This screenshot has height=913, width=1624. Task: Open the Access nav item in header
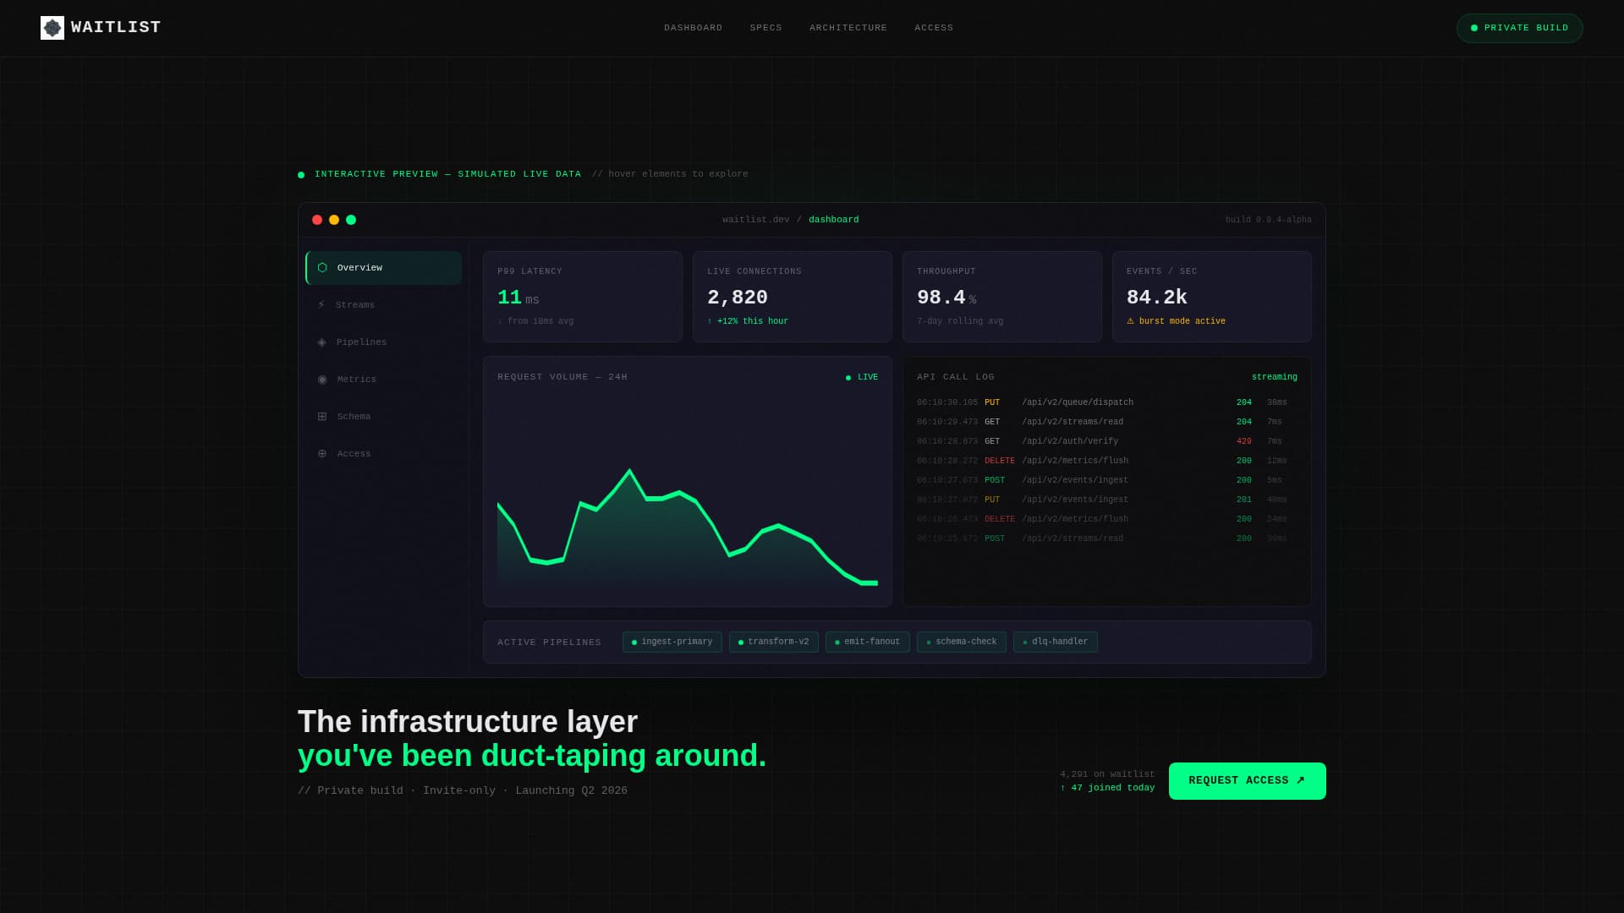(x=934, y=28)
